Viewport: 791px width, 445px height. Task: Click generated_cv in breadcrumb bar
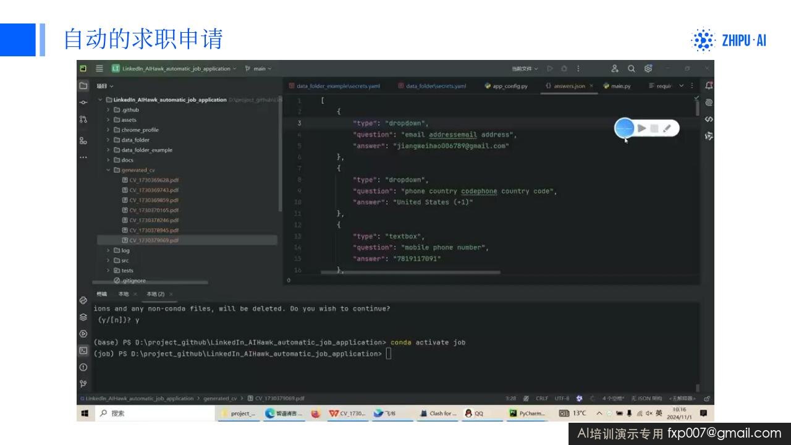click(x=220, y=399)
